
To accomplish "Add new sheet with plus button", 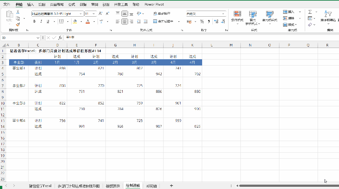I will click(171, 186).
